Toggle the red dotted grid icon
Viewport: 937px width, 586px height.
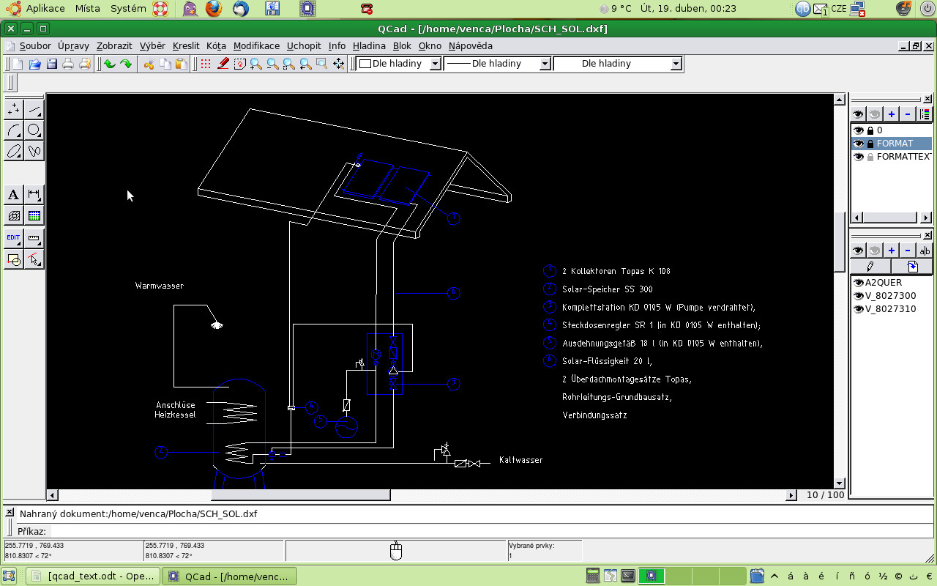(206, 64)
